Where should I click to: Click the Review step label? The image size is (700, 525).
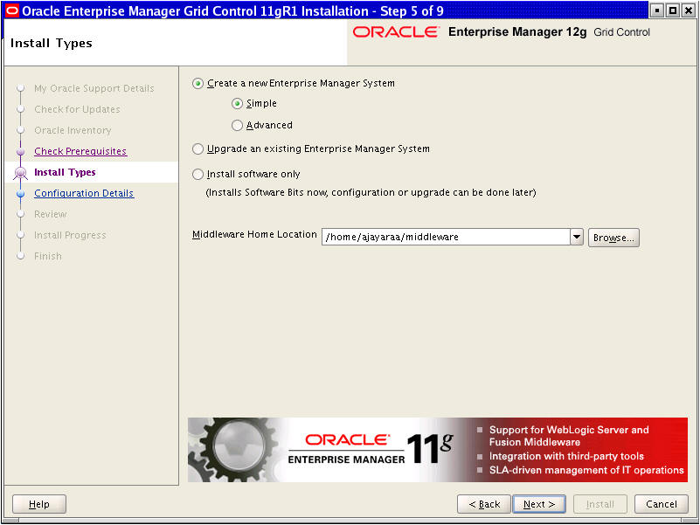point(51,214)
